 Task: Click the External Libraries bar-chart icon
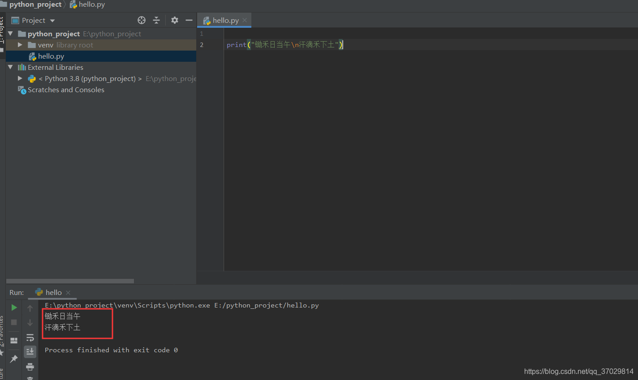pos(22,67)
